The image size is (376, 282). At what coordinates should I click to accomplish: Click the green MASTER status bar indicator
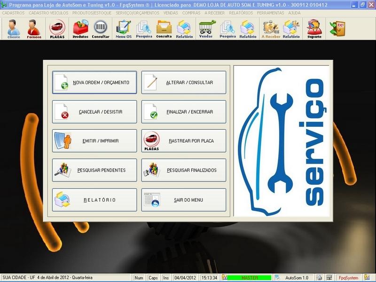tap(249, 278)
